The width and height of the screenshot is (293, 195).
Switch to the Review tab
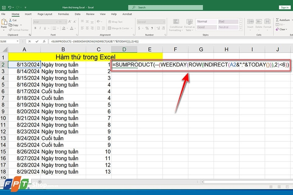(90, 14)
